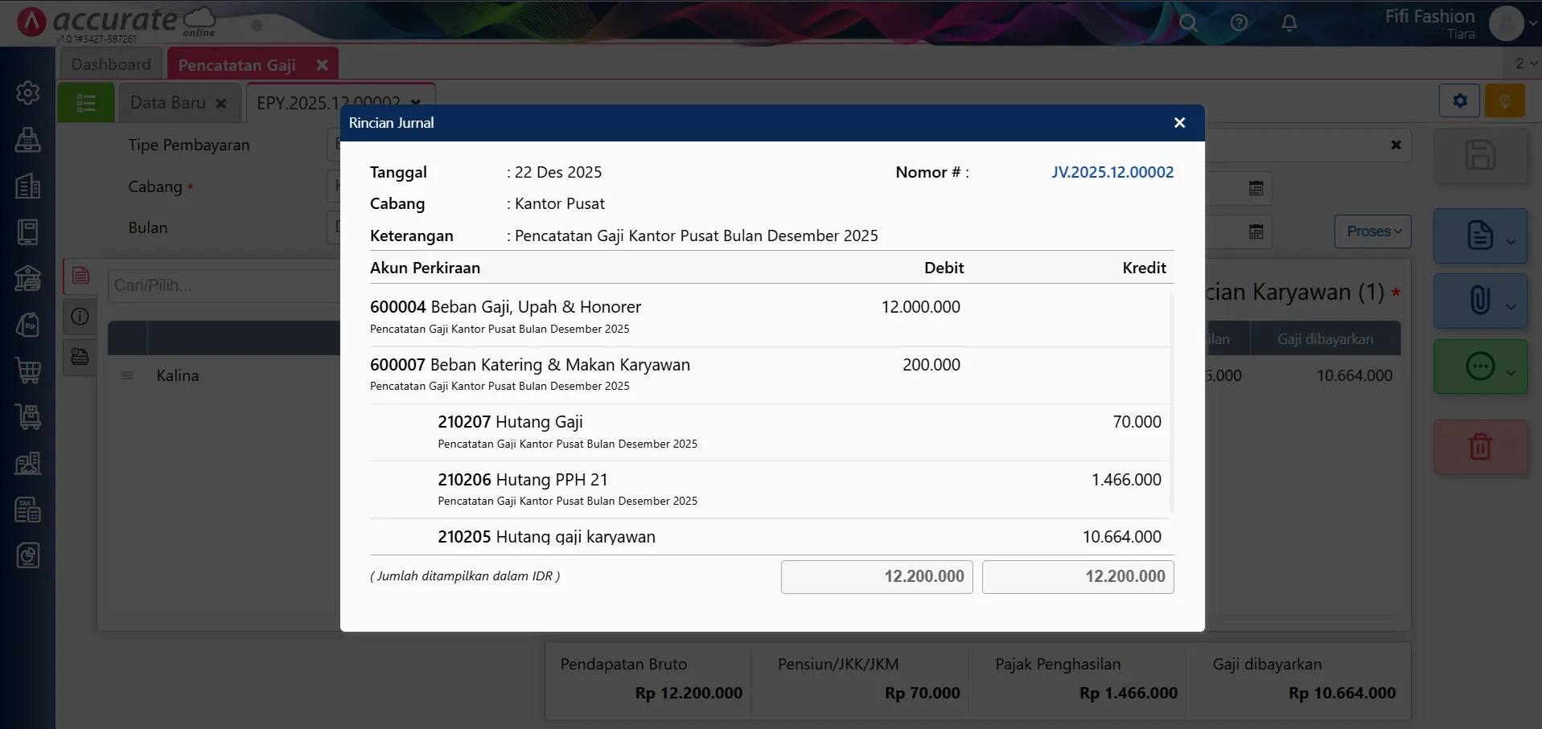Image resolution: width=1542 pixels, height=729 pixels.
Task: Click the paperclip attachment icon button
Action: point(1479,301)
